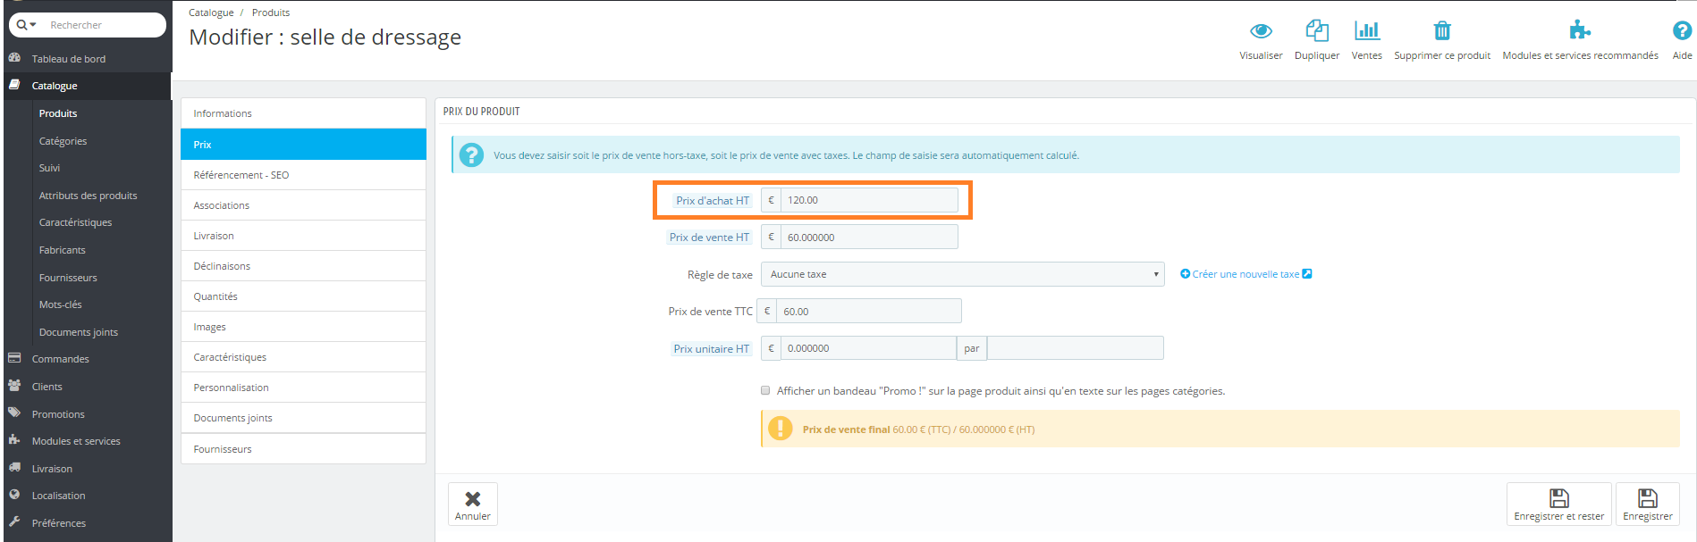
Task: Click the Modules et services sidebar puzzle icon
Action: (14, 440)
